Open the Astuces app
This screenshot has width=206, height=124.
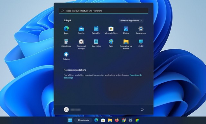66,56
